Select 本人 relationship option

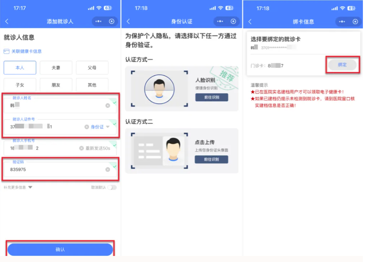click(20, 68)
